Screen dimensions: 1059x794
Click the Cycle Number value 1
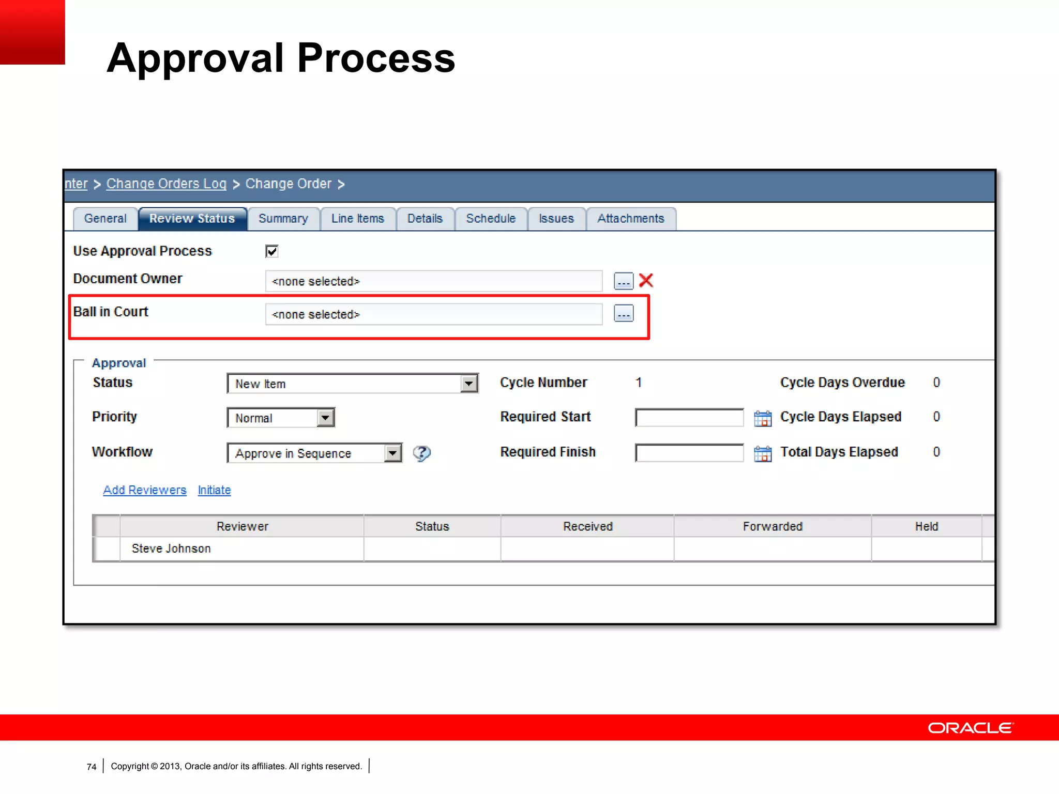639,383
